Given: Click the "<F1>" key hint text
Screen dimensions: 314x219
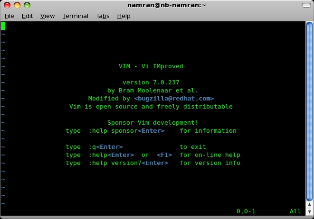Looking at the screenshot, I should [x=164, y=155].
